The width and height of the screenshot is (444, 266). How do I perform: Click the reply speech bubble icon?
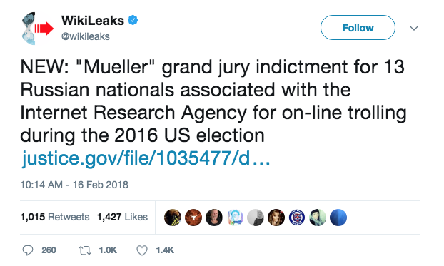pyautogui.click(x=28, y=250)
